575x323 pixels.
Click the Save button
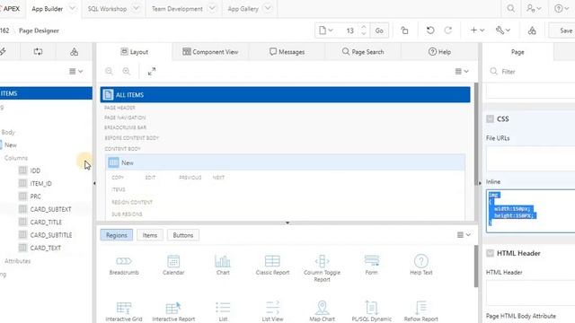pyautogui.click(x=563, y=31)
